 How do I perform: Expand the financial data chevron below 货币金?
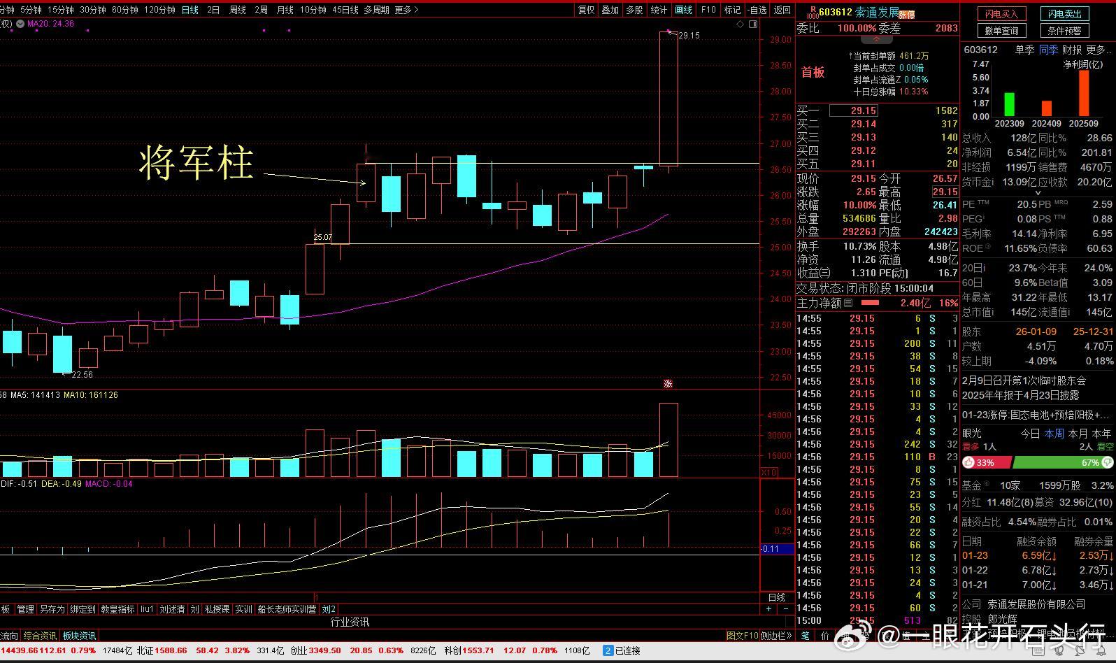[x=1038, y=193]
